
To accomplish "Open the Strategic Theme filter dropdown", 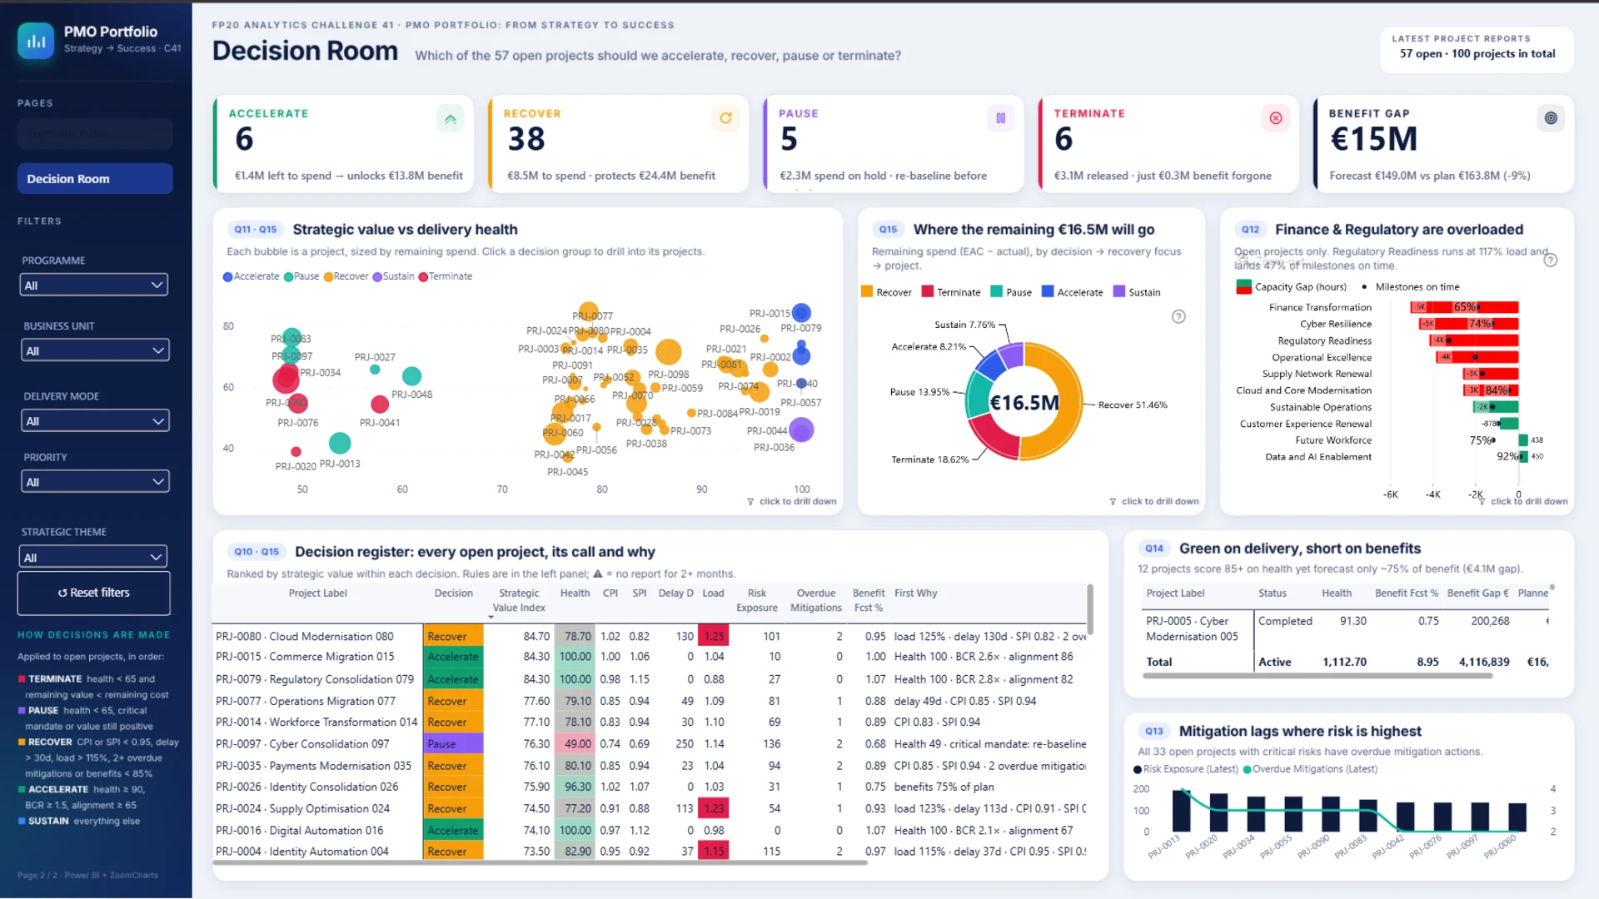I will [93, 557].
